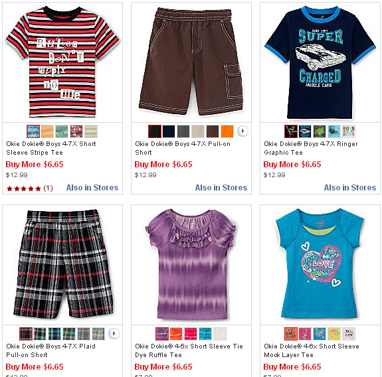This screenshot has height=377, width=382.
Task: Select brown swatch for Pull-on Short
Action: point(213,131)
